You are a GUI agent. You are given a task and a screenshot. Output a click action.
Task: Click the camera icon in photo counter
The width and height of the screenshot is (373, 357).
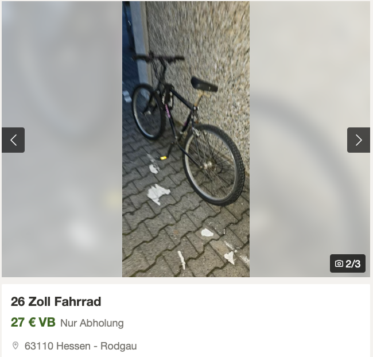(x=339, y=263)
